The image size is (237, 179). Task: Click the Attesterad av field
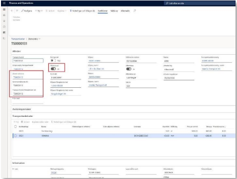pyautogui.click(x=141, y=77)
